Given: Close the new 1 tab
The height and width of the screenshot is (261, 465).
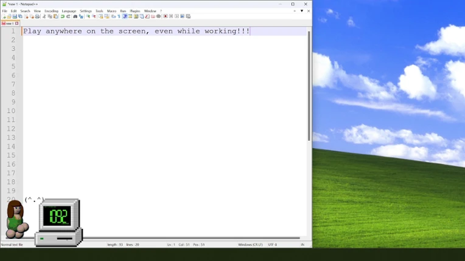Looking at the screenshot, I should point(17,23).
